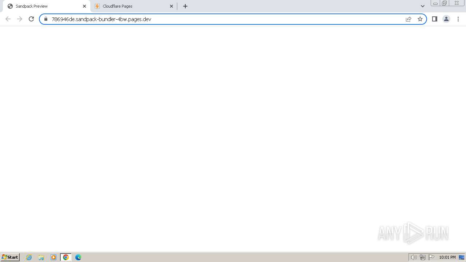Minimize the Chrome window
The height and width of the screenshot is (262, 466).
pyautogui.click(x=435, y=3)
